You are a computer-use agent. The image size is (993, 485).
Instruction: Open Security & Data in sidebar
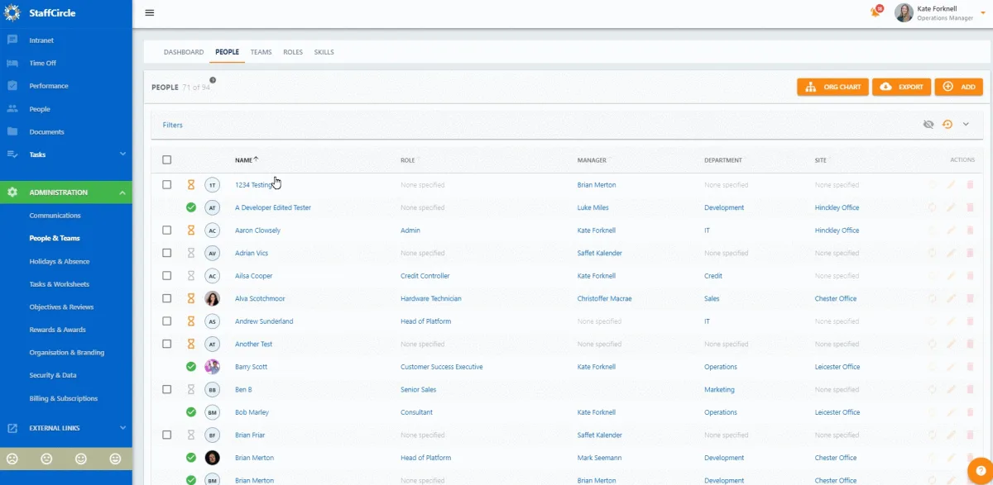(x=53, y=375)
